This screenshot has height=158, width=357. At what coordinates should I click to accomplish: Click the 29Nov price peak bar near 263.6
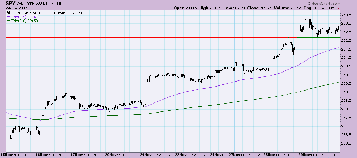click(307, 16)
